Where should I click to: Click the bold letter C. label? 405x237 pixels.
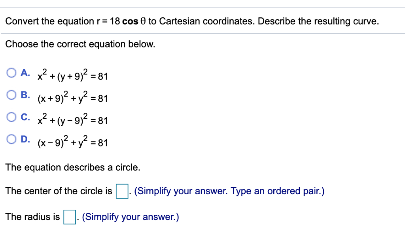point(25,117)
